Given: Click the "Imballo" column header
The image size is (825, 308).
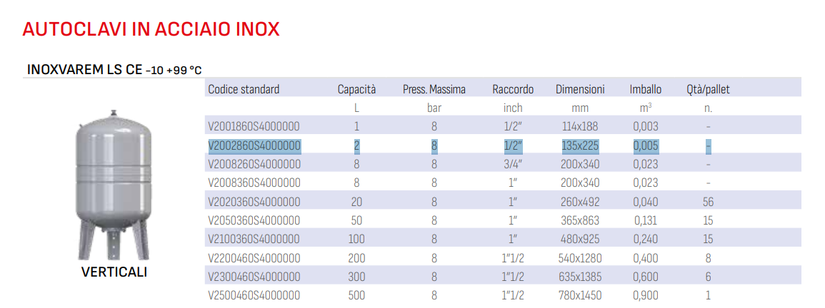Looking at the screenshot, I should 646,89.
